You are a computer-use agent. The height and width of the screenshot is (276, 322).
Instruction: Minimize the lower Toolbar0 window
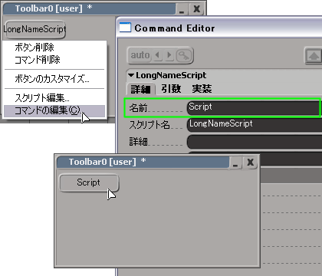click(235, 163)
